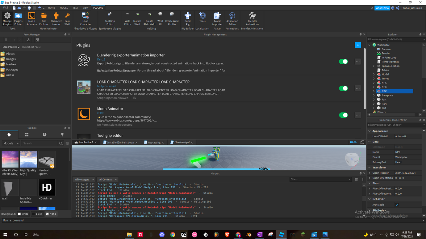Open Manage Plugins in the ribbon
Viewport: 426px width, 239px height.
point(7,19)
